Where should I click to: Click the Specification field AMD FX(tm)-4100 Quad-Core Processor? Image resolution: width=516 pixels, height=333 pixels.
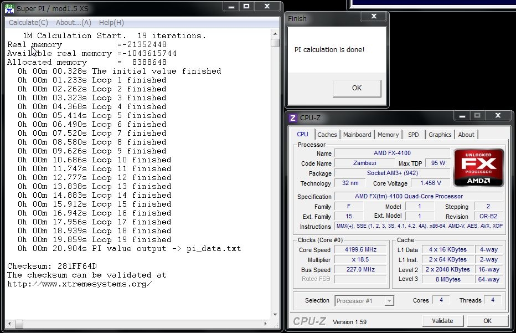coord(419,196)
